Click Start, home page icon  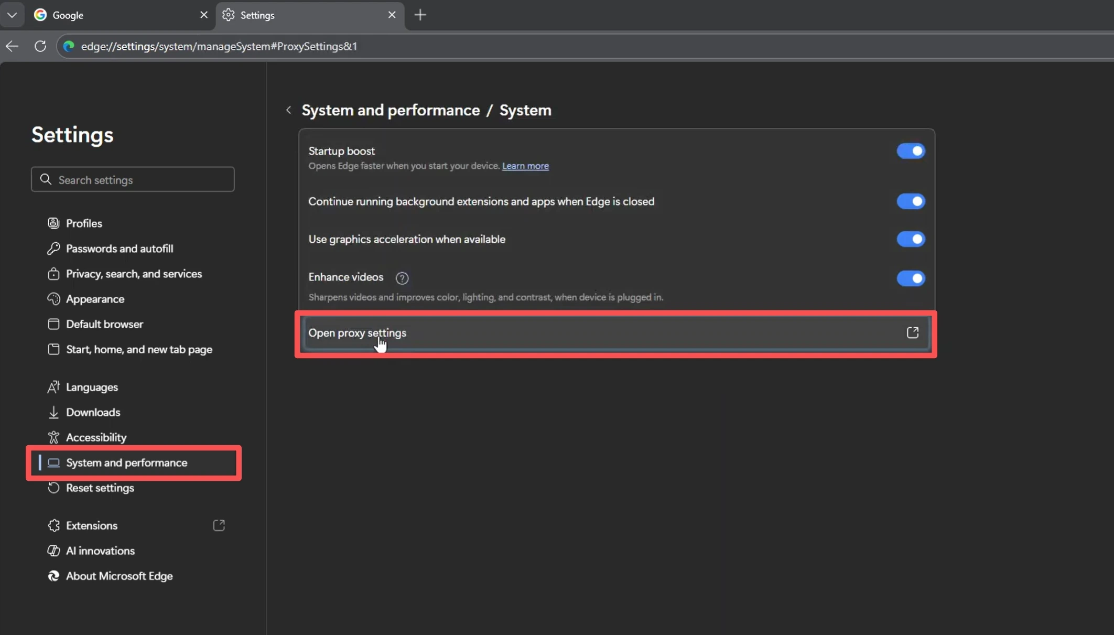pyautogui.click(x=53, y=349)
